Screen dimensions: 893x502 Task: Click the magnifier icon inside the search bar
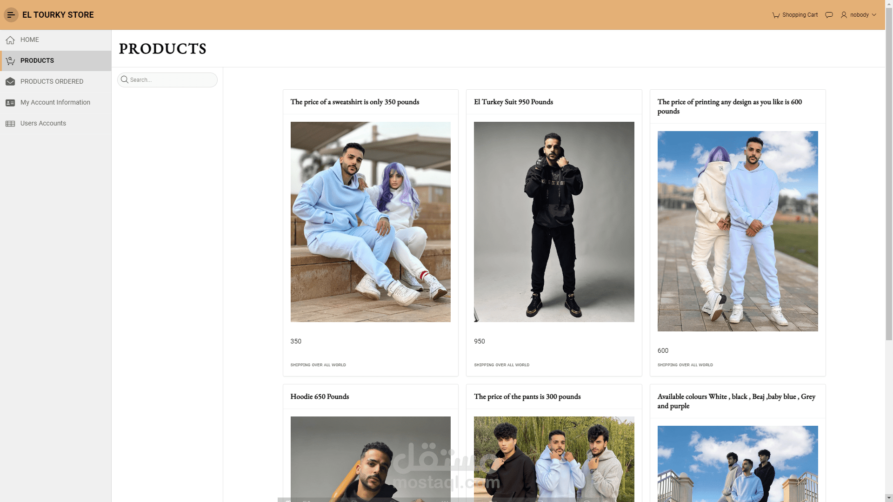pyautogui.click(x=125, y=79)
